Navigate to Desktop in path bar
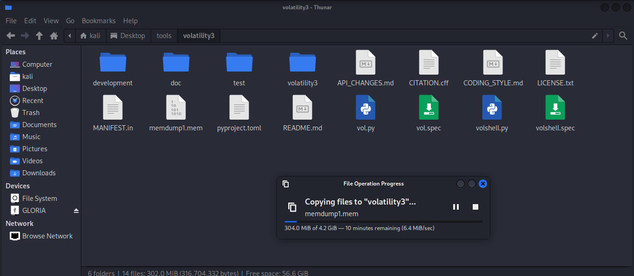The image size is (634, 276). pyautogui.click(x=128, y=36)
